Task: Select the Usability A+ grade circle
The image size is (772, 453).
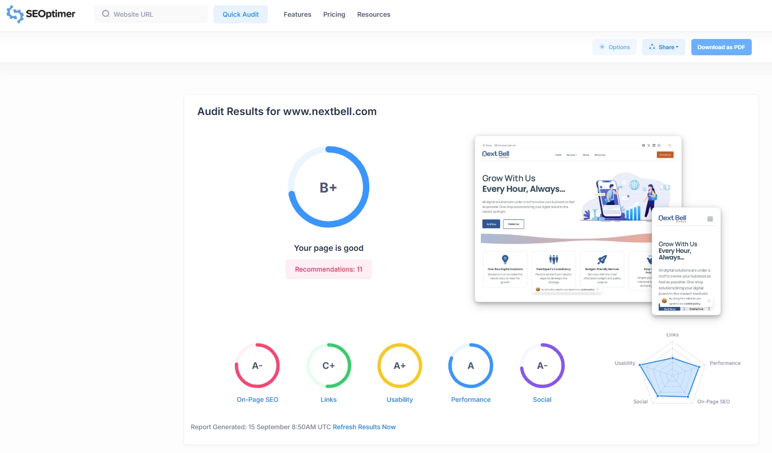Action: (x=400, y=366)
